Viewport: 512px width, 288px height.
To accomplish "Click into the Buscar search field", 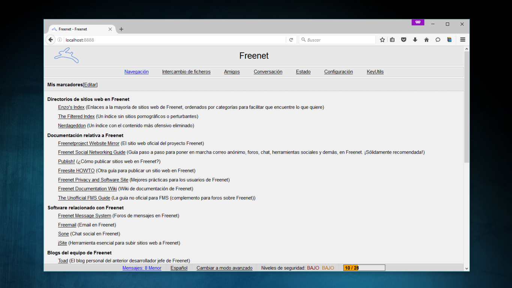I will (x=339, y=40).
